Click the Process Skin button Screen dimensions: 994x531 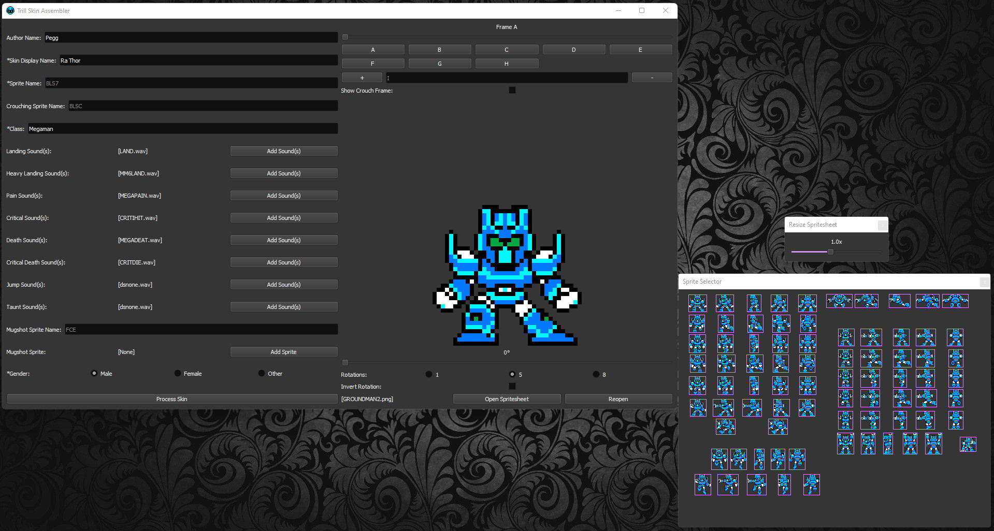coord(171,399)
